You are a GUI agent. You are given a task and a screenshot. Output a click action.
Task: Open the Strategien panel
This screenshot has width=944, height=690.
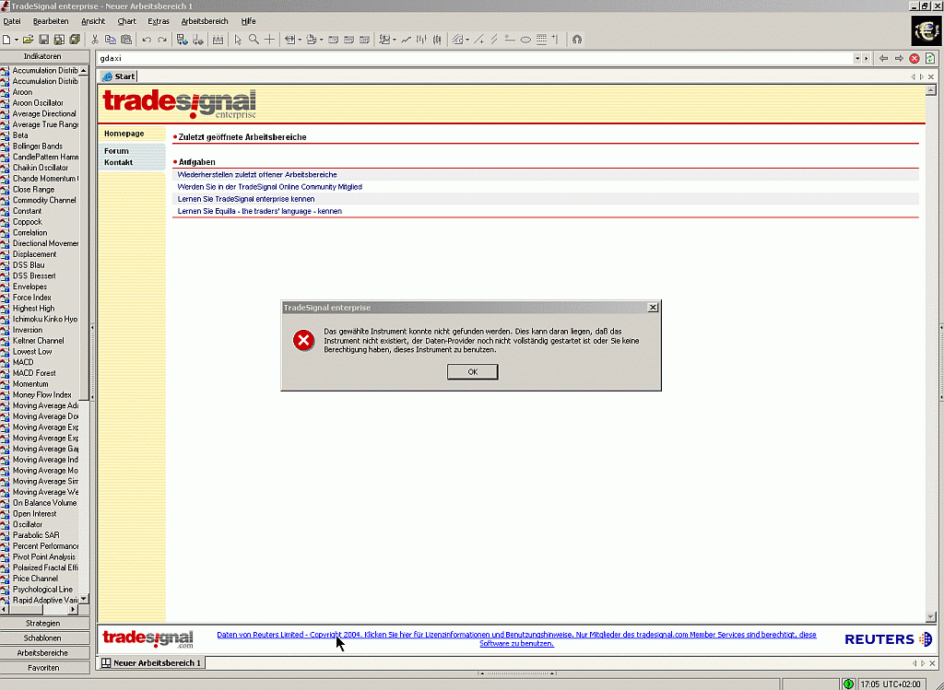(42, 624)
